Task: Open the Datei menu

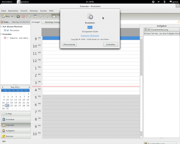Action: point(4,11)
